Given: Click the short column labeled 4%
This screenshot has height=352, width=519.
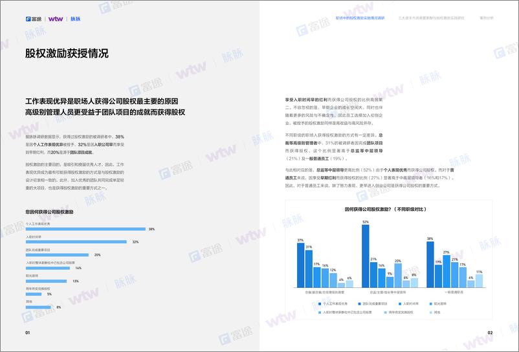Looking at the screenshot, I should 341,285.
